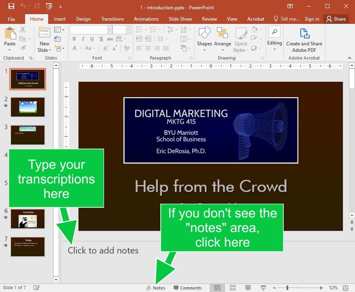This screenshot has height=292, width=355.
Task: Open Slide Sorter view in status bar
Action: pos(233,288)
